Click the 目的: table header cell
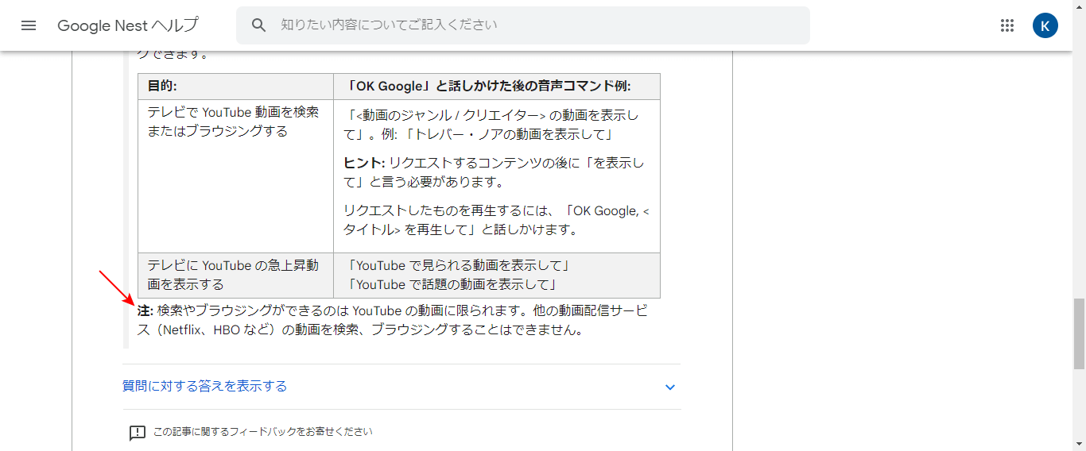Screen dimensions: 1086x451 [235, 87]
